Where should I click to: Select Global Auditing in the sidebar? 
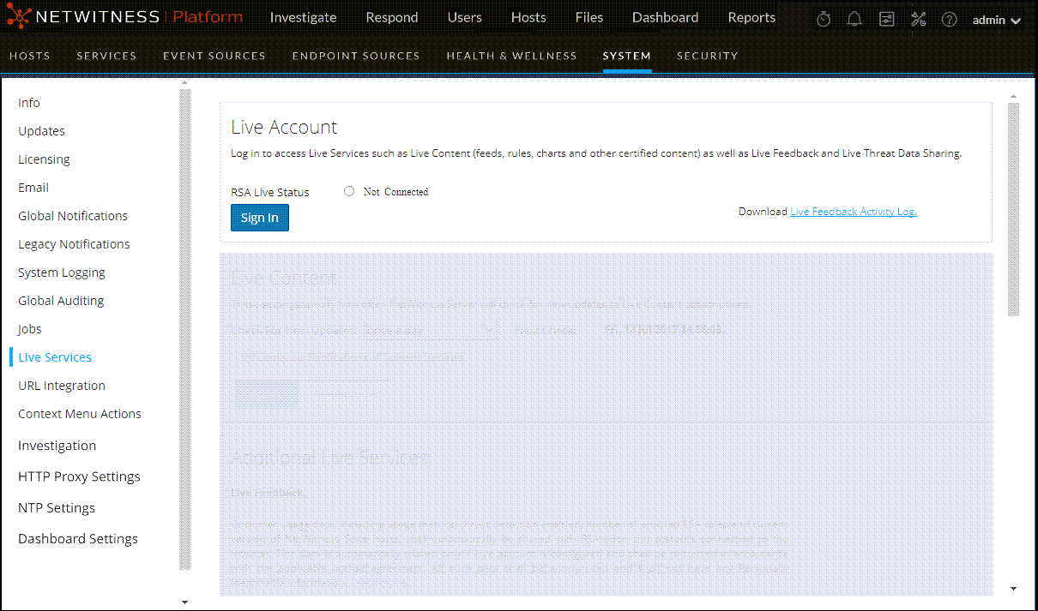60,300
